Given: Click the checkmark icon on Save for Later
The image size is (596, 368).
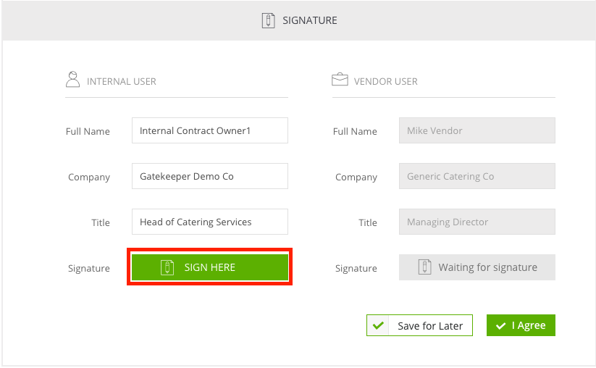Looking at the screenshot, I should (378, 325).
